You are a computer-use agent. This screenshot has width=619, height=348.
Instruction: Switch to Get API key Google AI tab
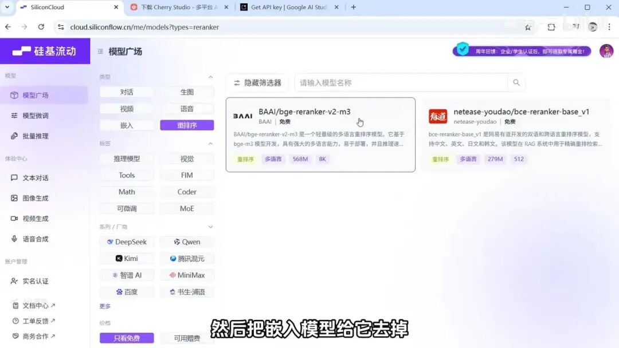pyautogui.click(x=289, y=7)
